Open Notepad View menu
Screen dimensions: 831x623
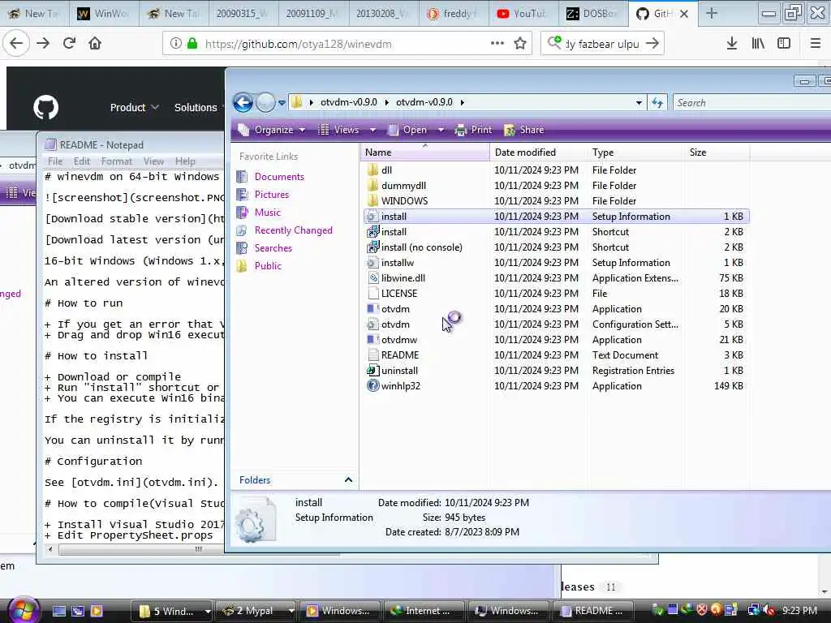pos(153,161)
